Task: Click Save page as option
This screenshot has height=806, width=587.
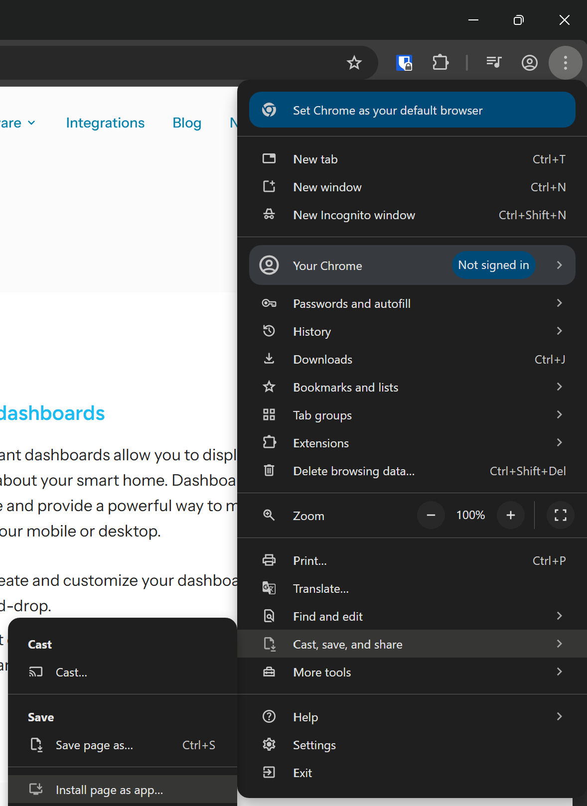Action: (94, 745)
